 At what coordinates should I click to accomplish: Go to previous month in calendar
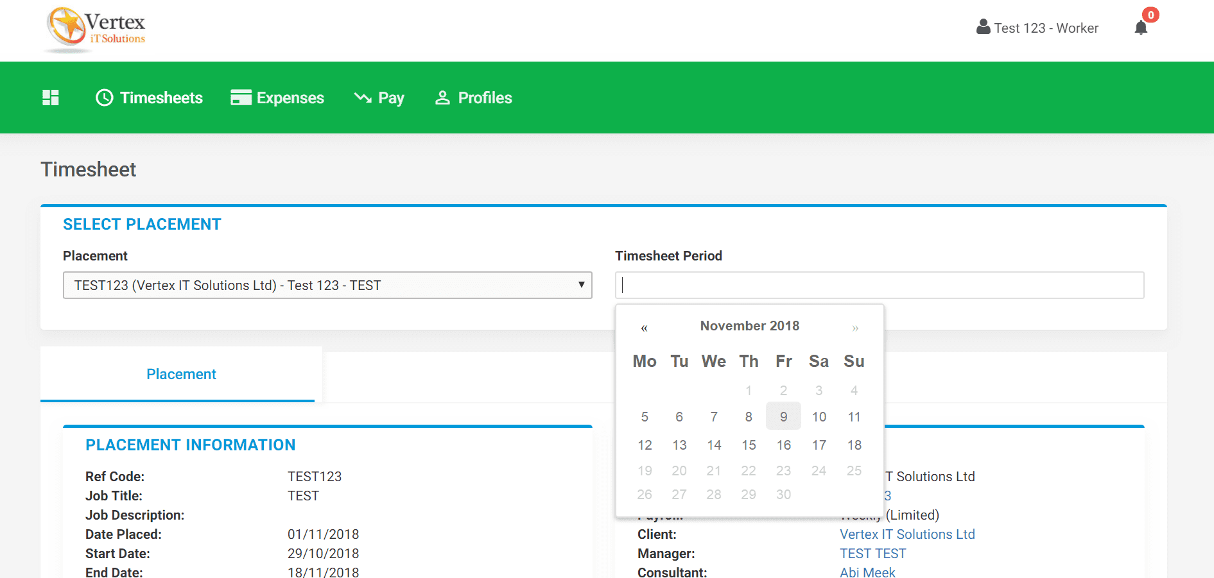point(644,328)
